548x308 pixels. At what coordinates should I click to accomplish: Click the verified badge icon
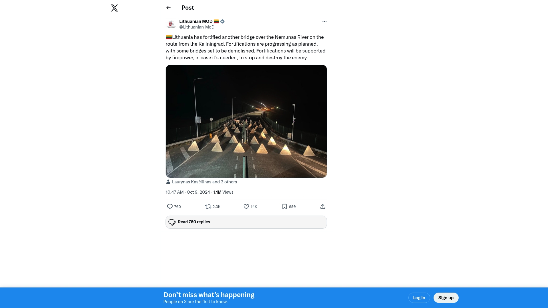pos(222,21)
